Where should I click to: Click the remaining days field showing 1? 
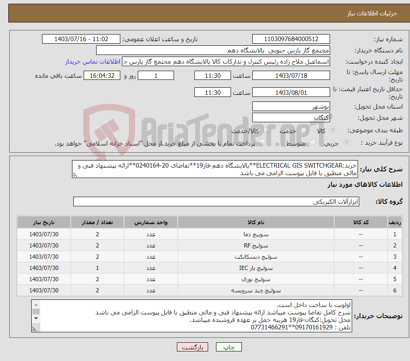(156, 76)
